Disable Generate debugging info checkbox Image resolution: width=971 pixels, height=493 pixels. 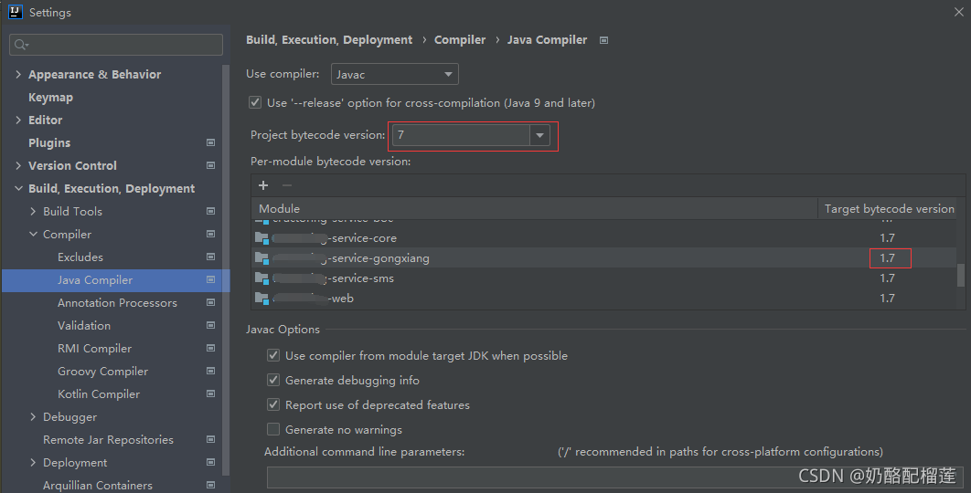(x=273, y=380)
